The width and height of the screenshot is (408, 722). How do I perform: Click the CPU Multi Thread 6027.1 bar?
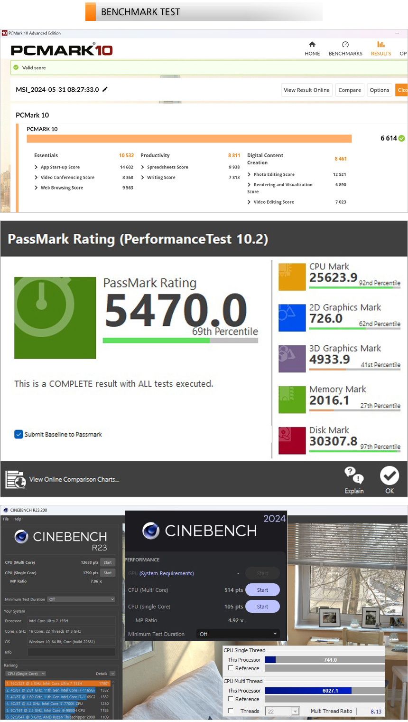point(325,691)
